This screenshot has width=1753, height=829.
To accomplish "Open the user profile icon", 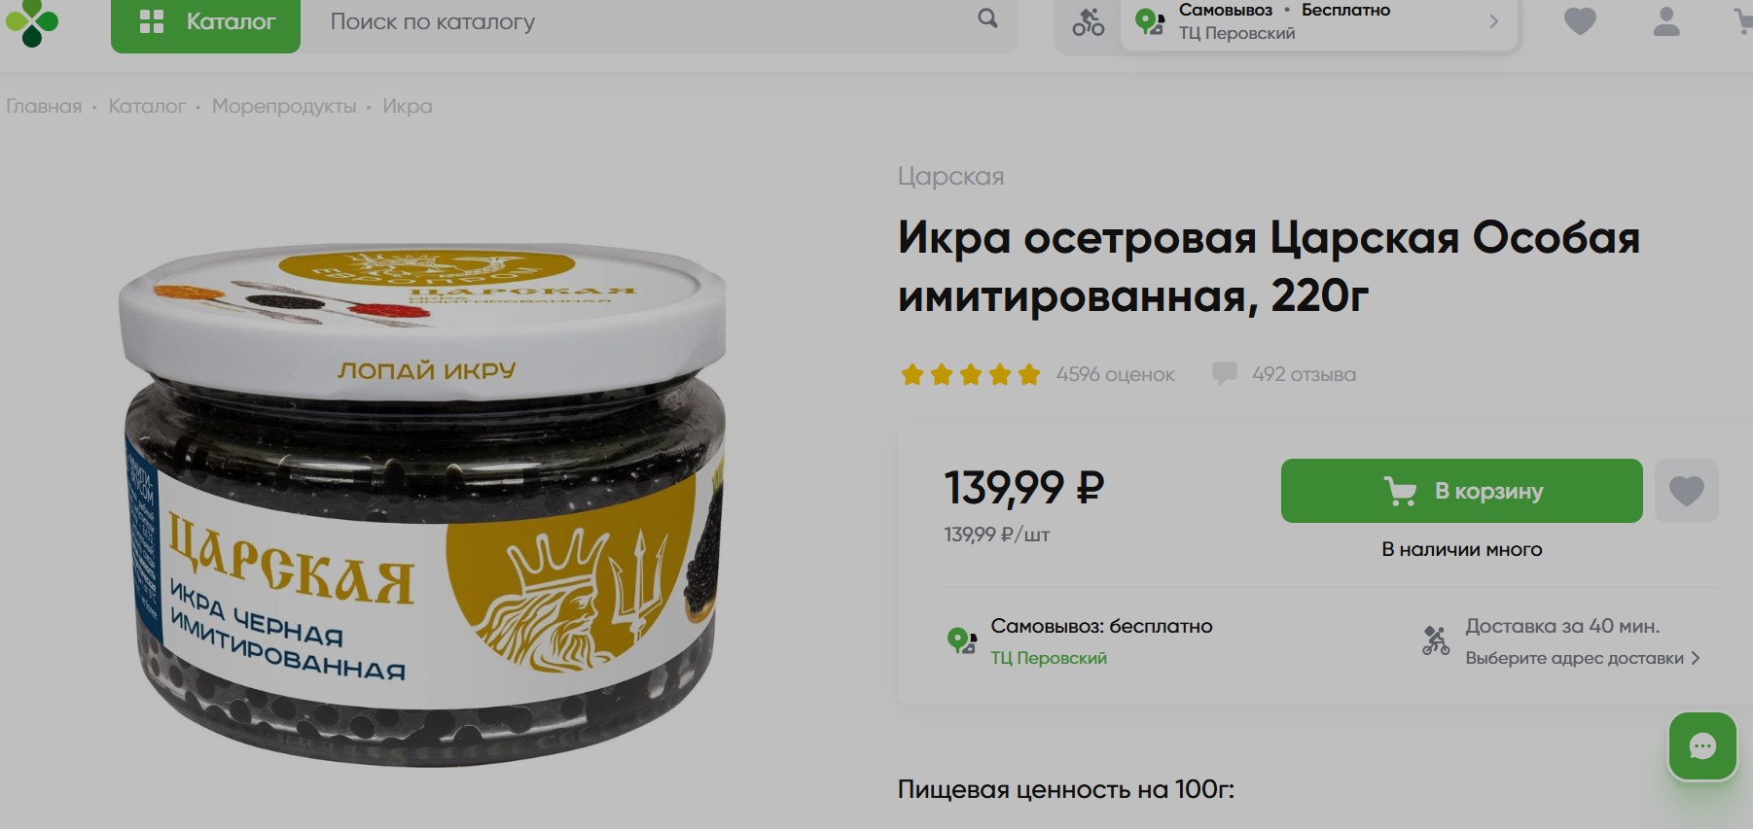I will point(1666,21).
